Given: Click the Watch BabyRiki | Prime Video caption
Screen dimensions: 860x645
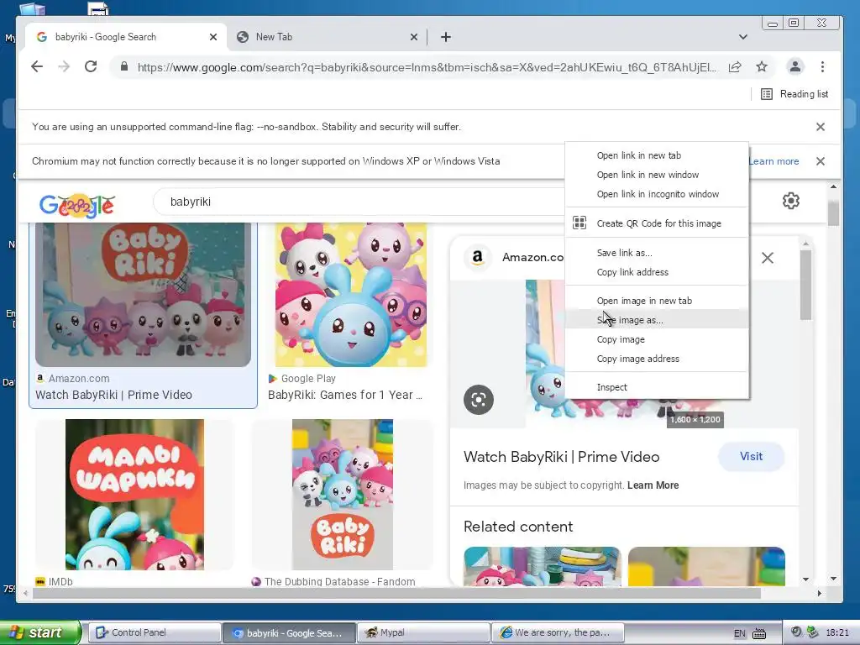Looking at the screenshot, I should click(x=113, y=395).
